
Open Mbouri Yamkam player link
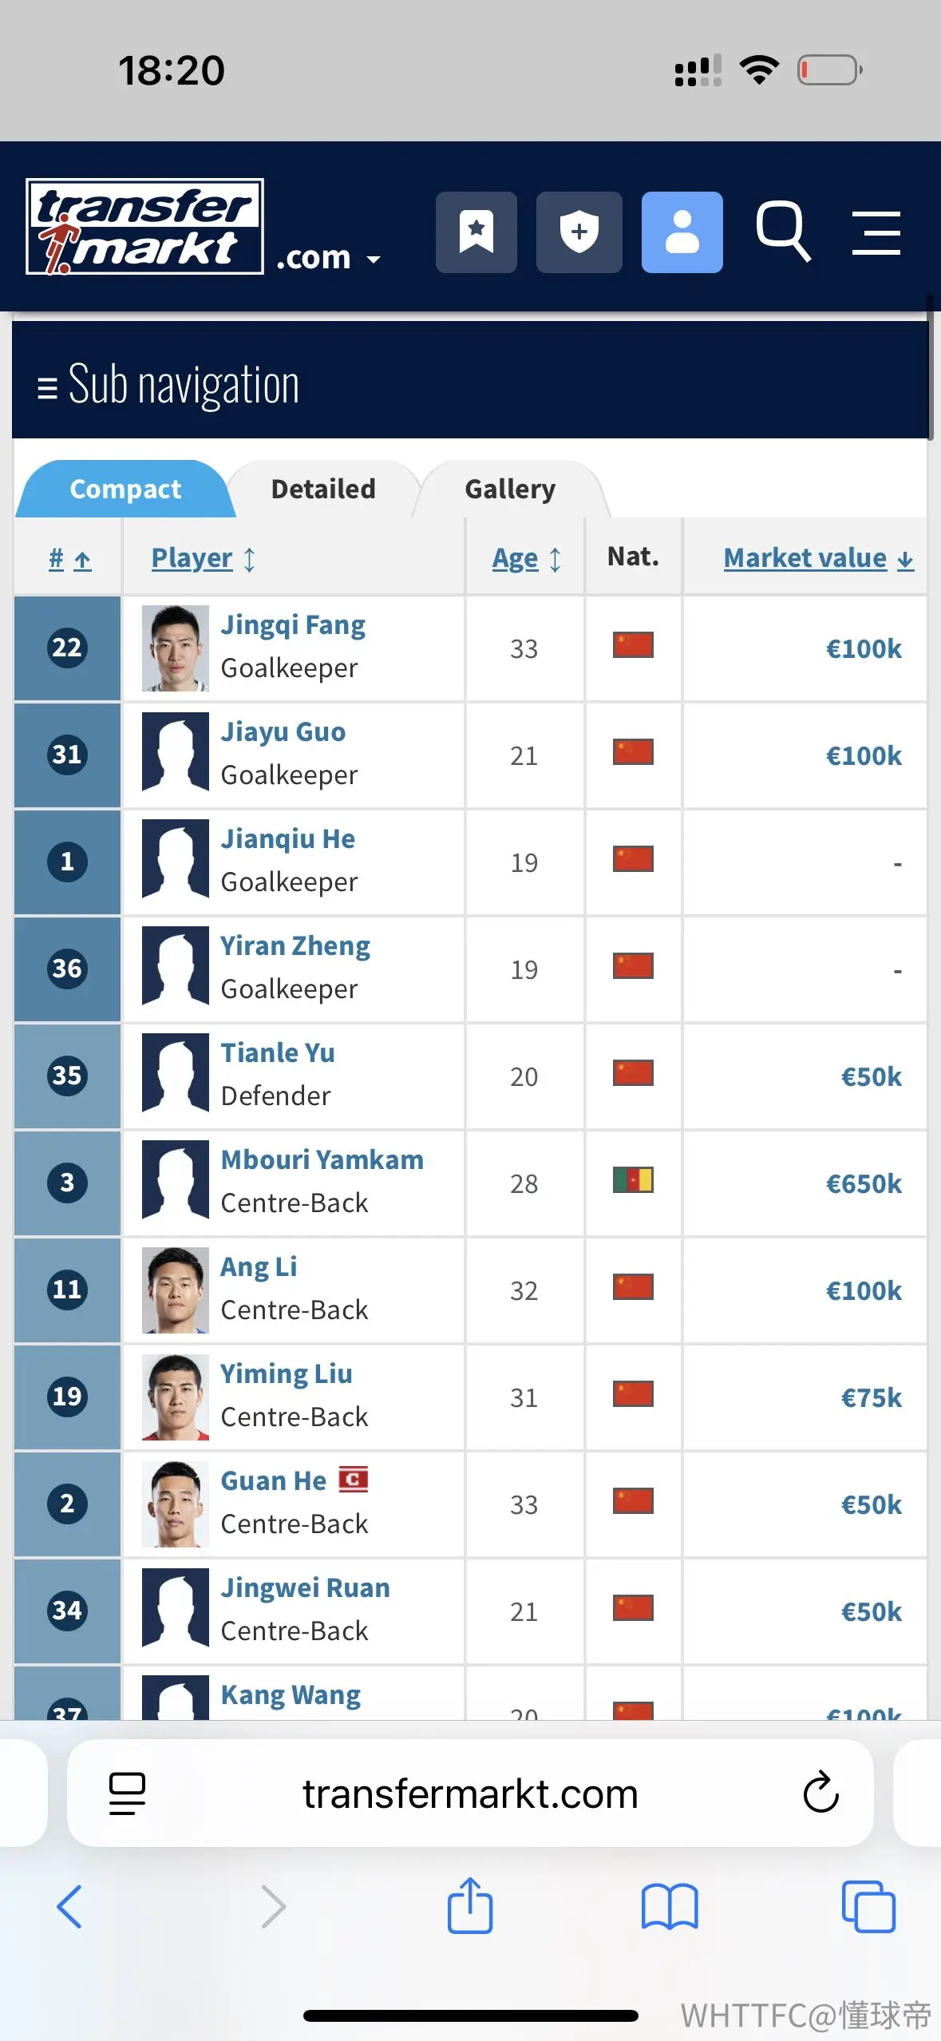(322, 1159)
